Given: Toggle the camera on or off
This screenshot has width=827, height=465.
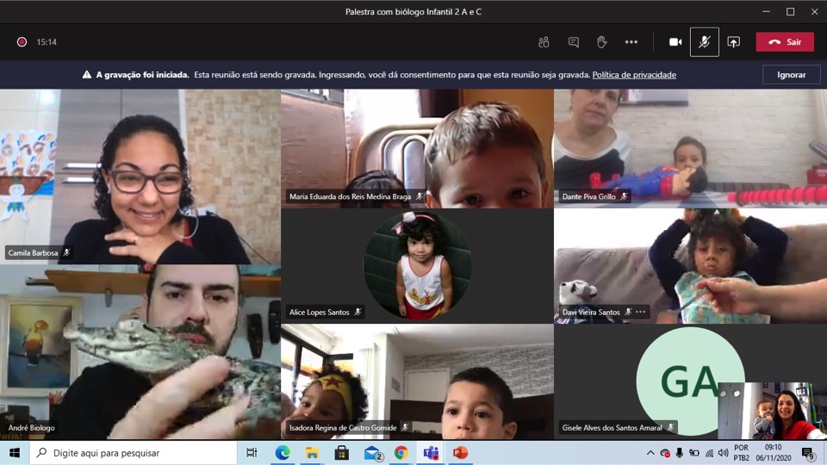Looking at the screenshot, I should tap(675, 42).
